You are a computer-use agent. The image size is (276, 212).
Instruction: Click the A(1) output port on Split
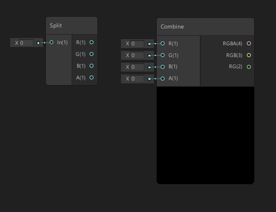click(x=91, y=78)
